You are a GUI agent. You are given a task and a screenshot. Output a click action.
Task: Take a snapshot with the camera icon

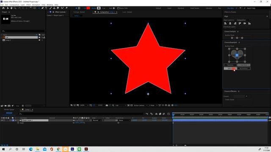point(107,105)
